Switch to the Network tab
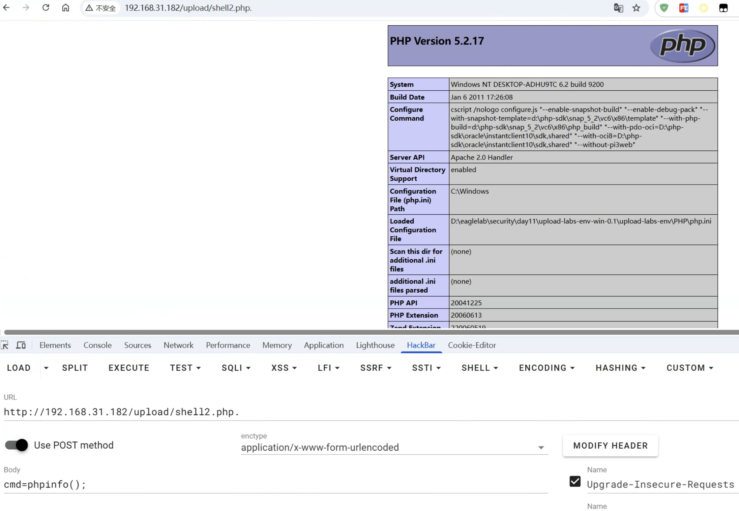The image size is (739, 511). point(178,345)
